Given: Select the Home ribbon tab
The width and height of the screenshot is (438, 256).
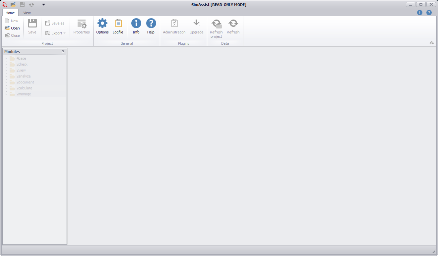Looking at the screenshot, I should click(10, 13).
